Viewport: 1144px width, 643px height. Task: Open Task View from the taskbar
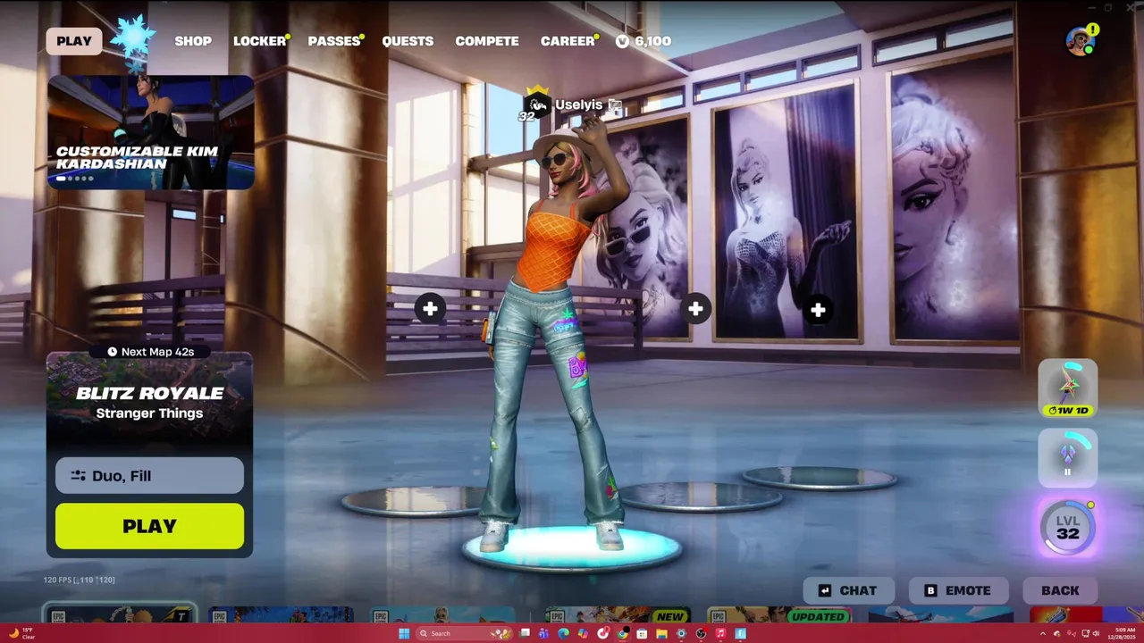pyautogui.click(x=525, y=633)
